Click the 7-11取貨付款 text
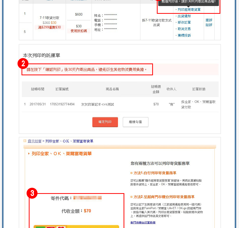This screenshot has width=239, height=228. coord(49,18)
